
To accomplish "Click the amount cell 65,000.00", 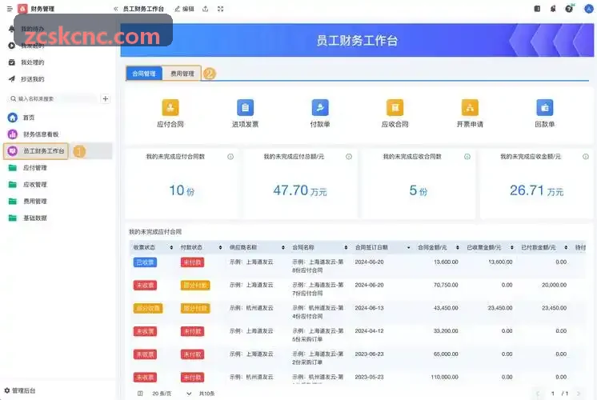I will pos(446,354).
